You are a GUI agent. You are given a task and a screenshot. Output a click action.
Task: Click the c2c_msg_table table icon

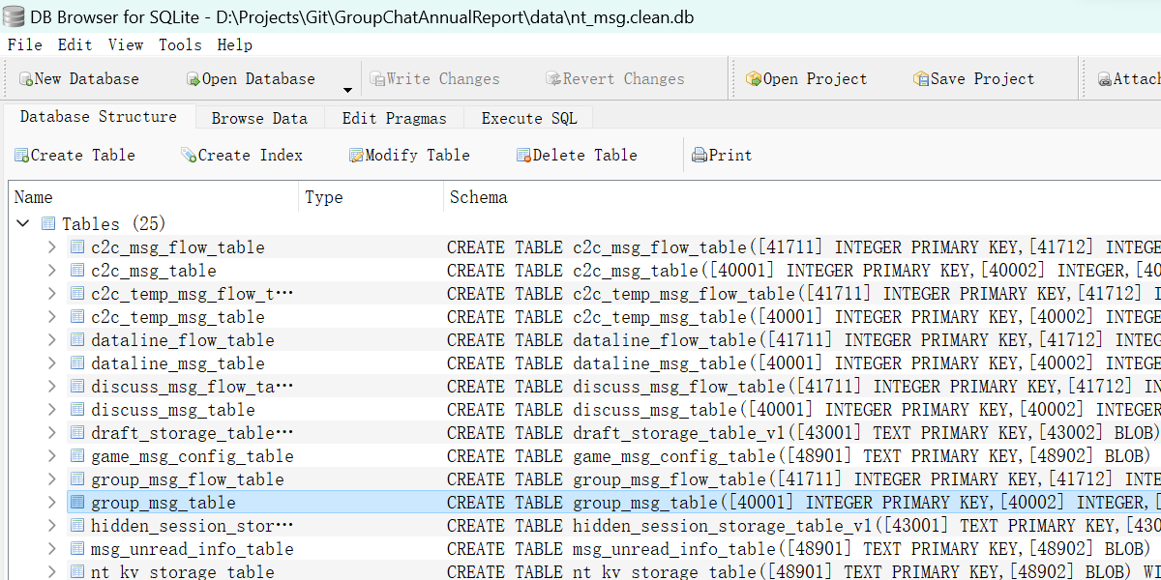pos(77,271)
